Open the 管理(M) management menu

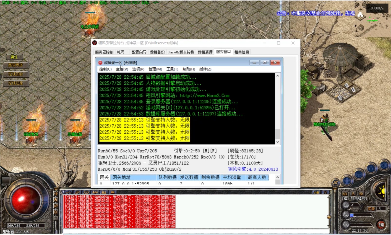tap(155, 69)
